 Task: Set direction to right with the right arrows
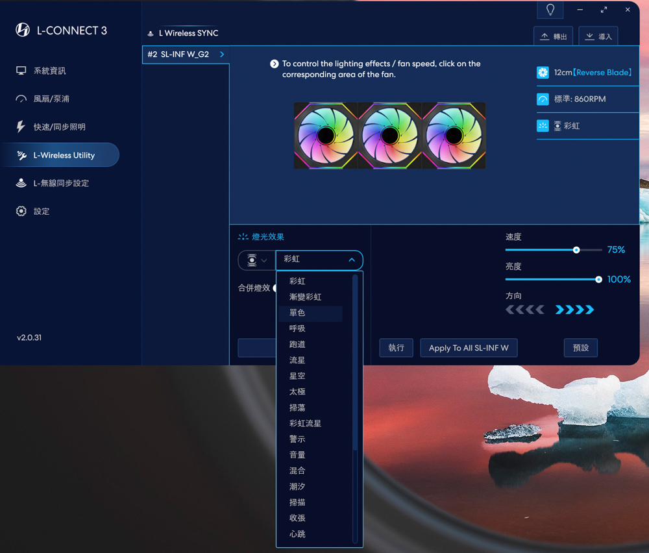[574, 310]
